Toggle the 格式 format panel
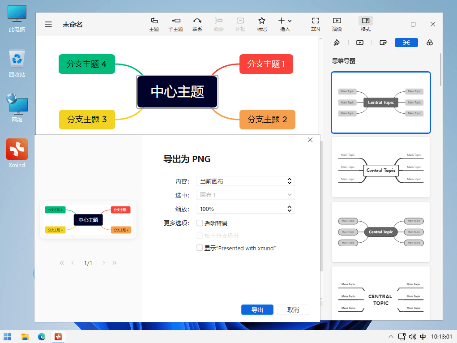This screenshot has height=343, width=457. coord(366,25)
